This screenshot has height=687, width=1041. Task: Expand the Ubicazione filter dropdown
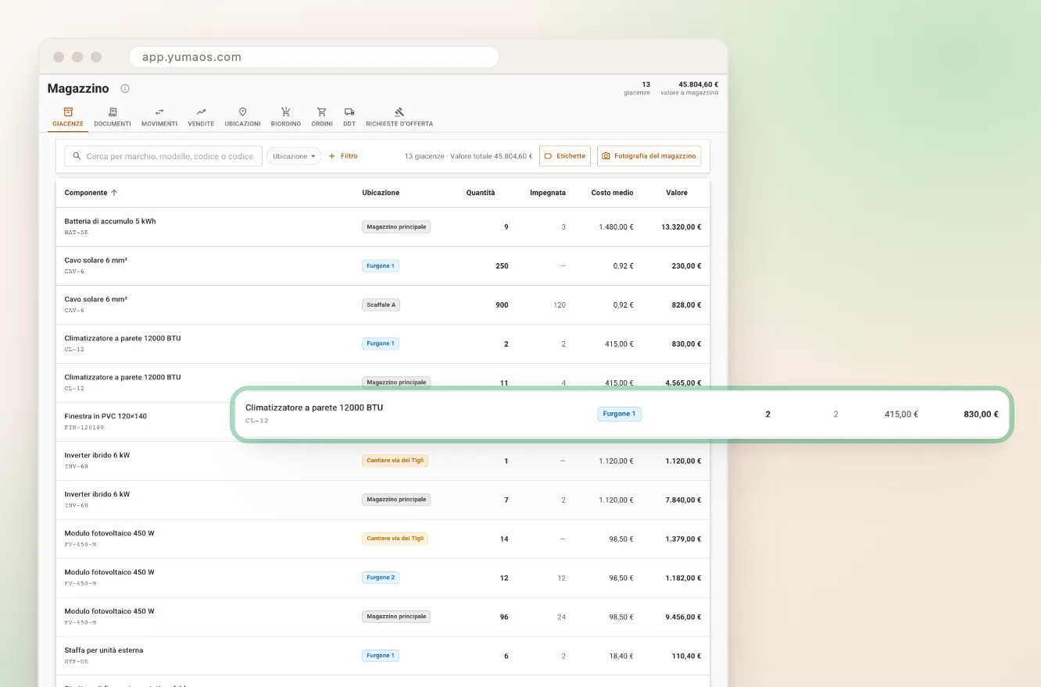(294, 156)
